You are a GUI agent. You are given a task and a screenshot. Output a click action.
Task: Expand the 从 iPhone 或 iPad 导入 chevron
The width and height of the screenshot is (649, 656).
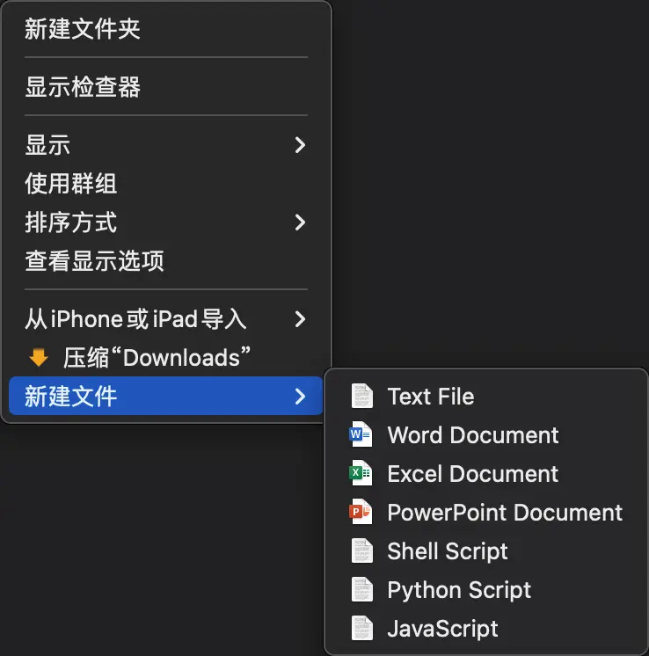pos(300,319)
